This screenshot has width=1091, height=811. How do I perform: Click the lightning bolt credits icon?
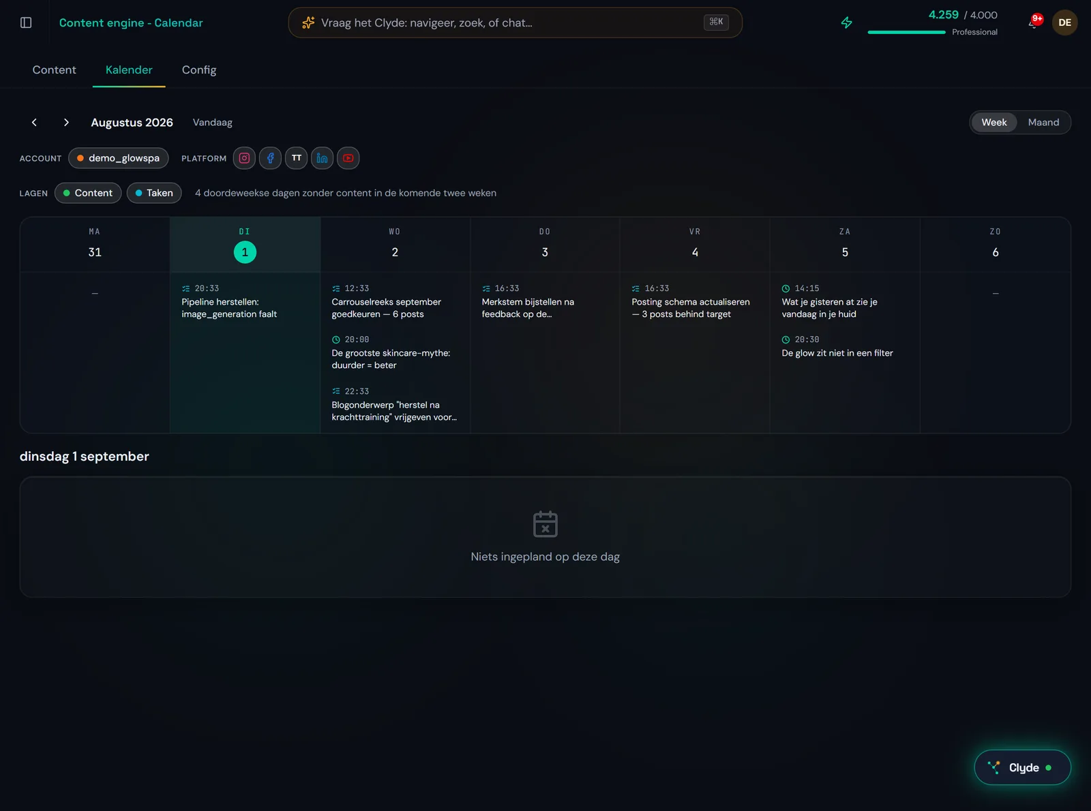pos(847,22)
